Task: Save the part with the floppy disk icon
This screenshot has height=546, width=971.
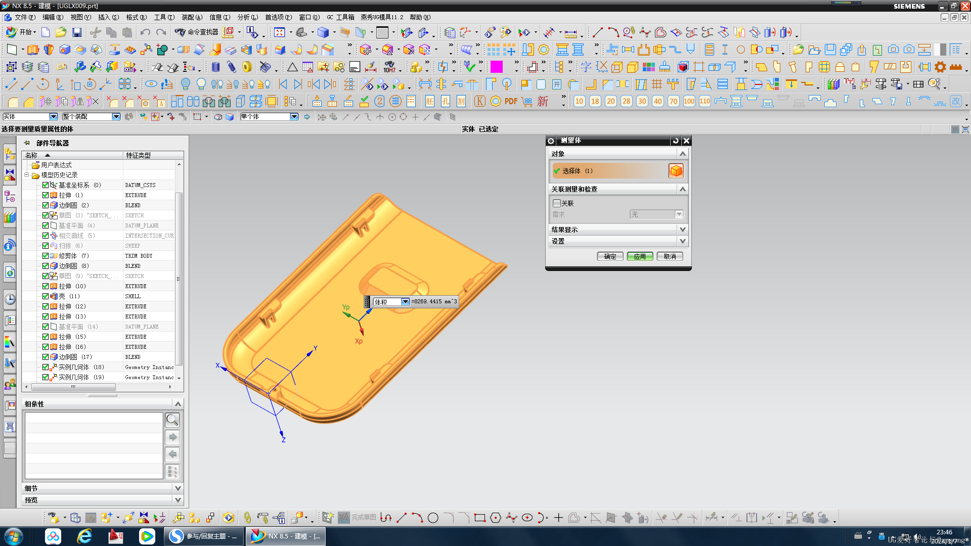Action: [x=77, y=32]
